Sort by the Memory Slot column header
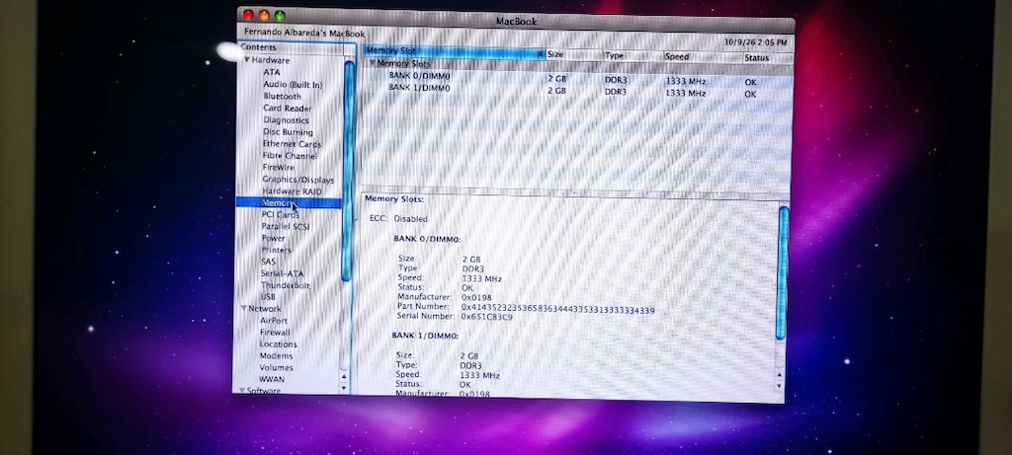 tap(455, 51)
